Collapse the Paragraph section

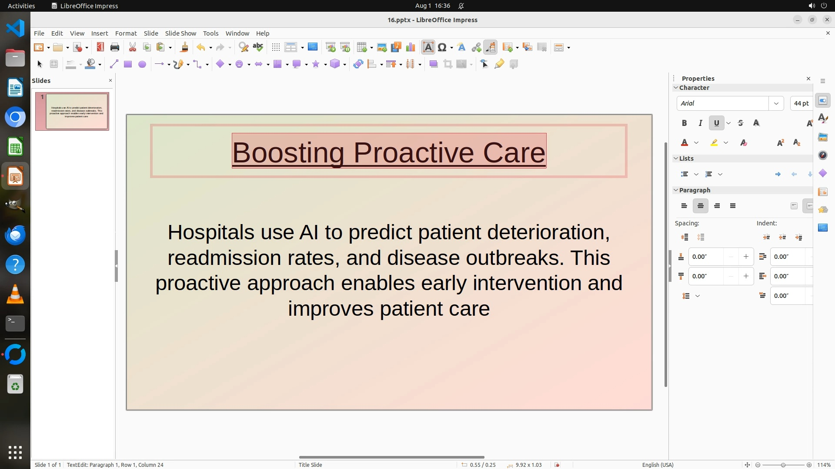[676, 190]
